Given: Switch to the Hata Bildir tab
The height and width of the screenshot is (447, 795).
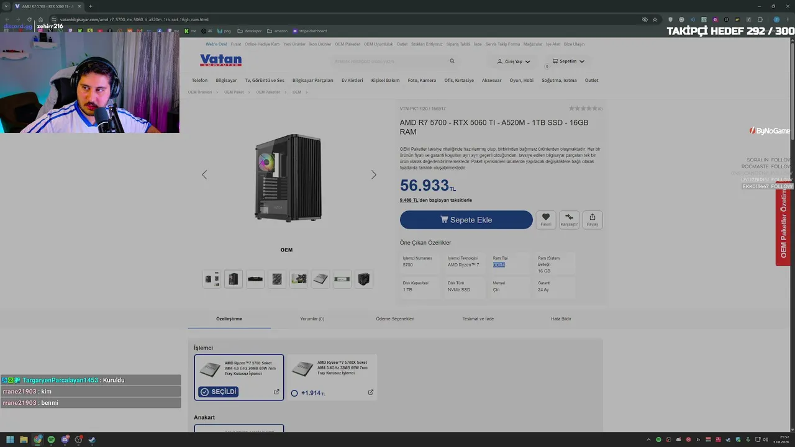Looking at the screenshot, I should tap(561, 319).
